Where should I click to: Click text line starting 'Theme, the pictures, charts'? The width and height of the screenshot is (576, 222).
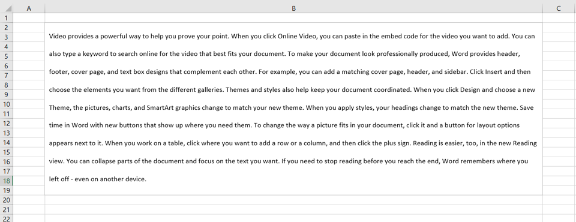(292, 107)
